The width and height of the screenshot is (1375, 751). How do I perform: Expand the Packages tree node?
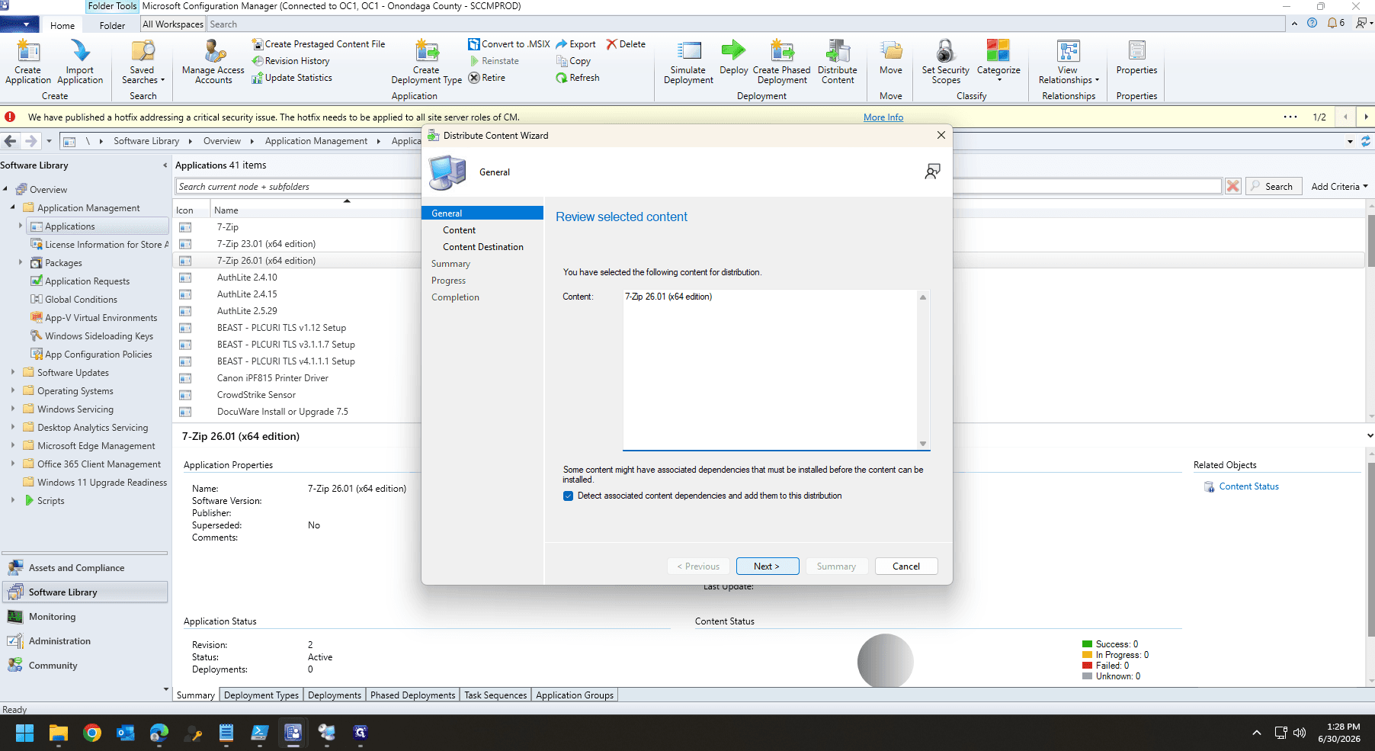(x=21, y=262)
